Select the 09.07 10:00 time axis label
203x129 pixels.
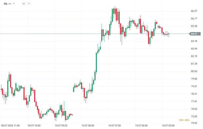(34, 125)
